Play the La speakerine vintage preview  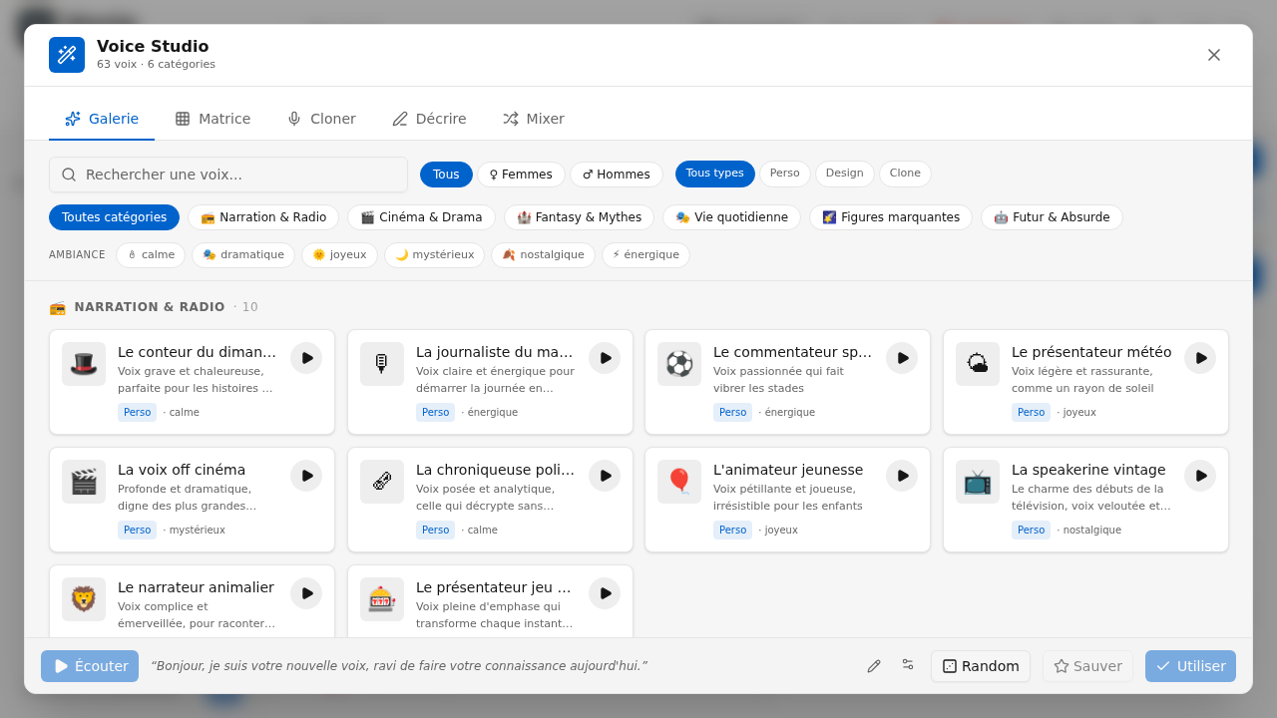pyautogui.click(x=1200, y=476)
